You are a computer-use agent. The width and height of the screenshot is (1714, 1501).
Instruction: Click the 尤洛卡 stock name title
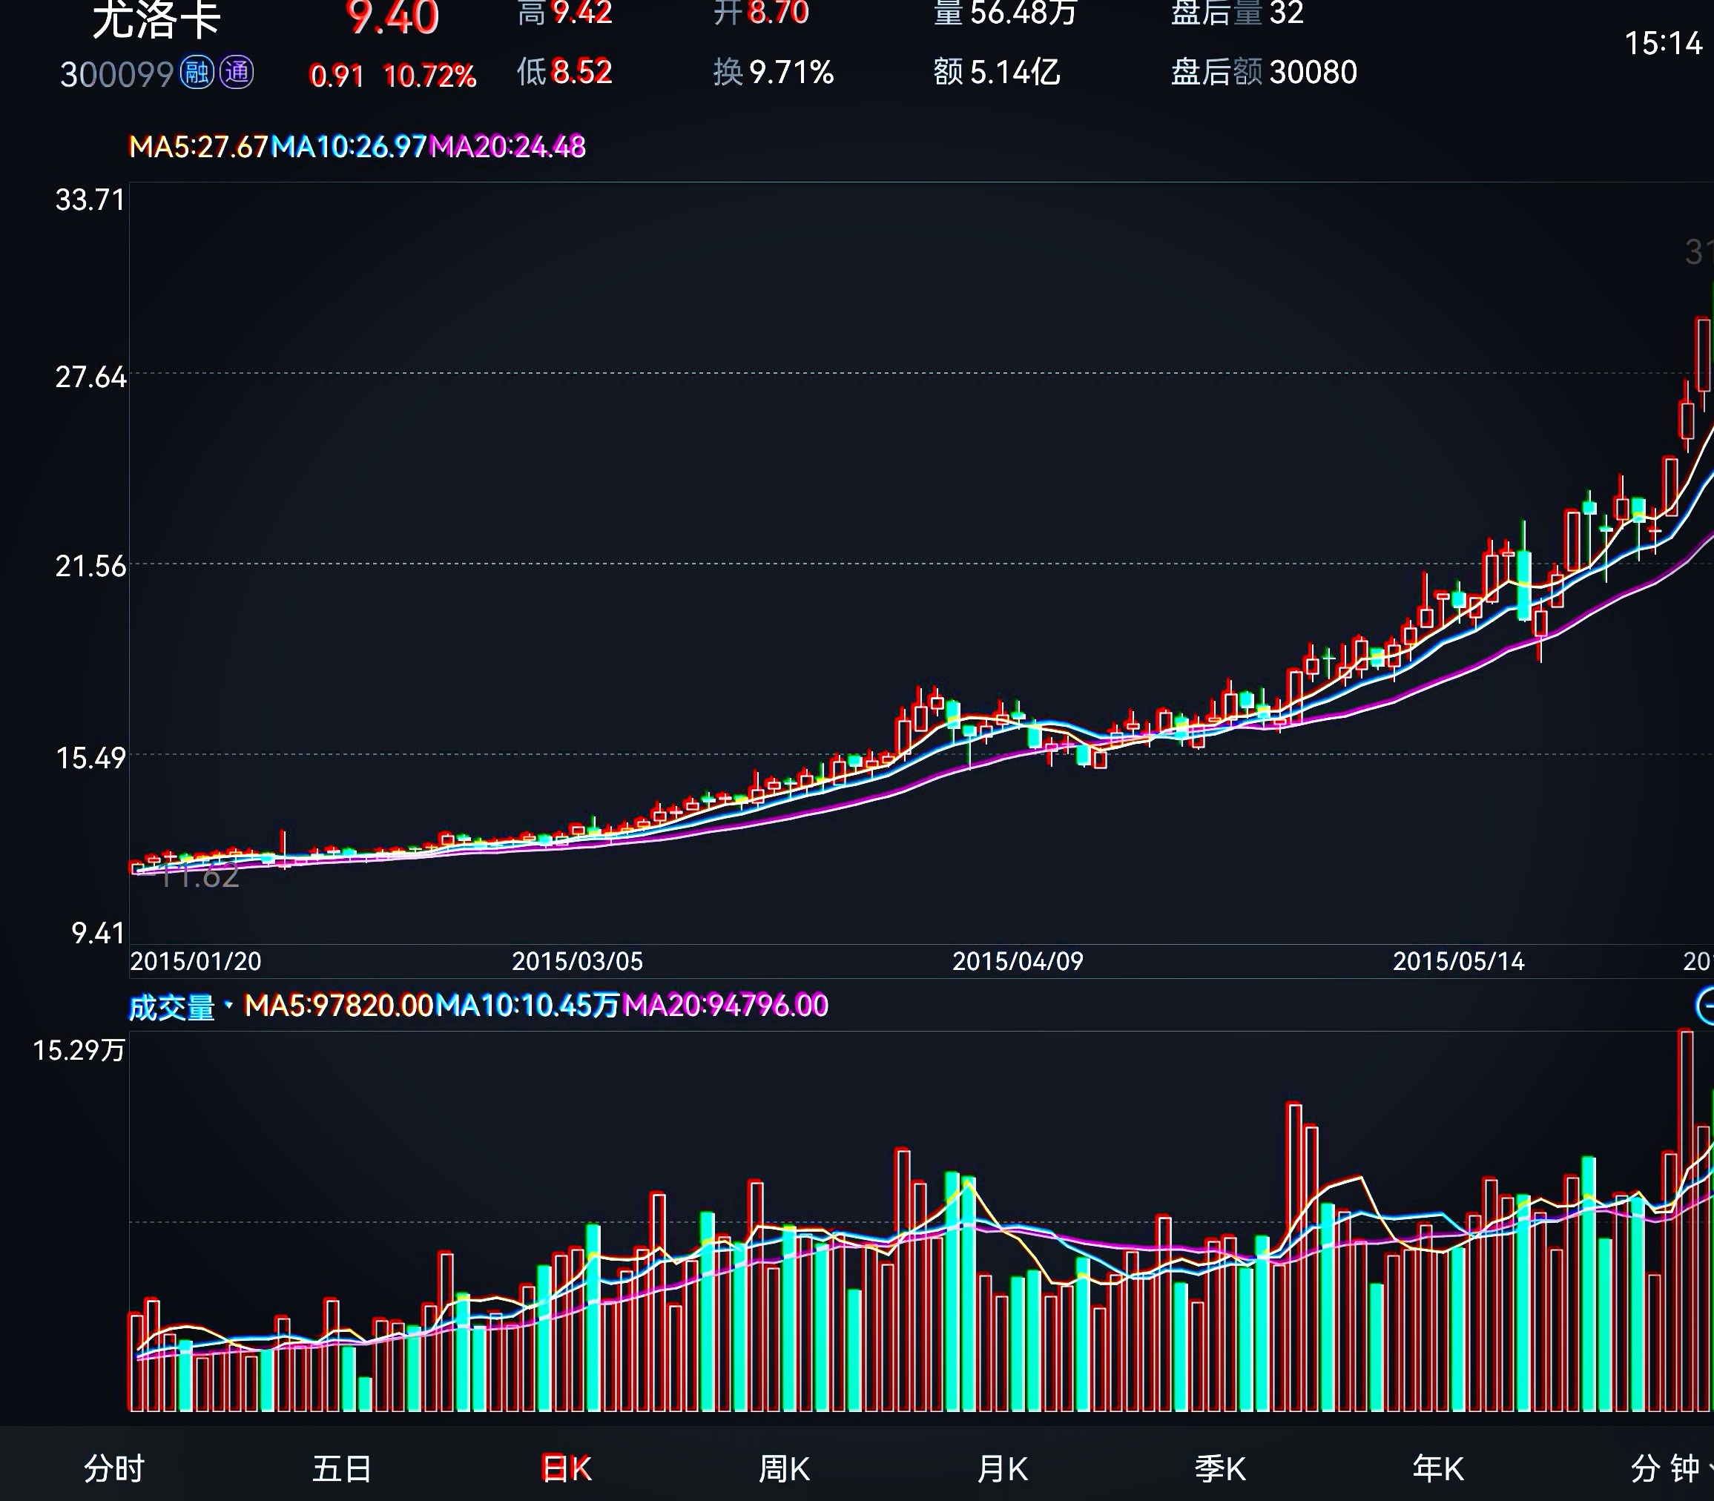(156, 19)
